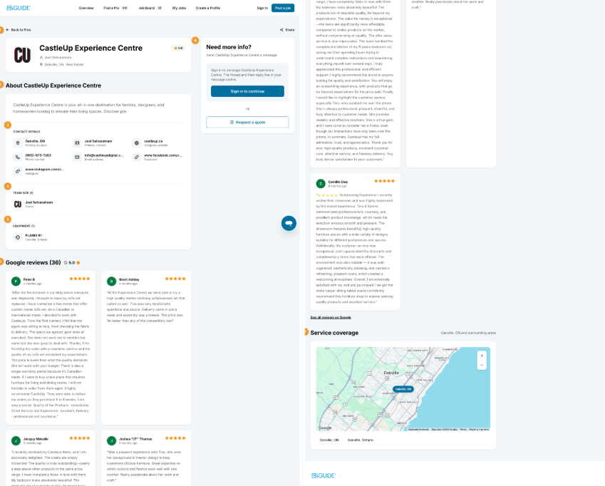Click the email address envelope icon
This screenshot has height=486, width=605.
pos(77,157)
